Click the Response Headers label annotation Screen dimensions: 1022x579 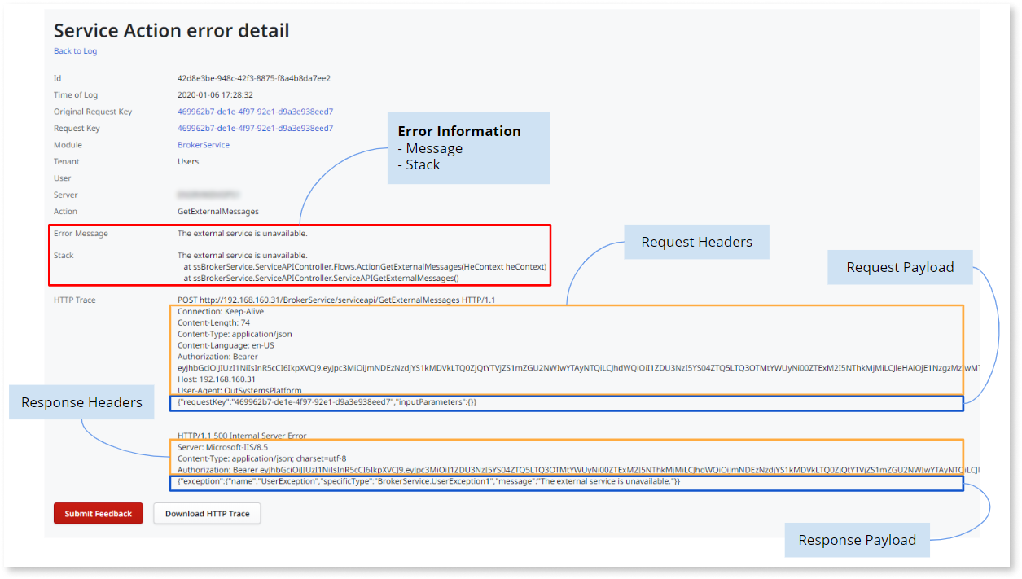point(81,401)
